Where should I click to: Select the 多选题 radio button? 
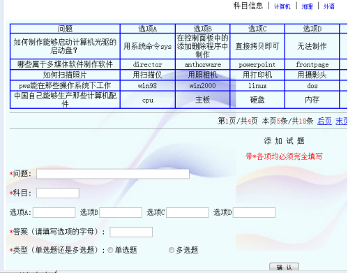pos(172,250)
